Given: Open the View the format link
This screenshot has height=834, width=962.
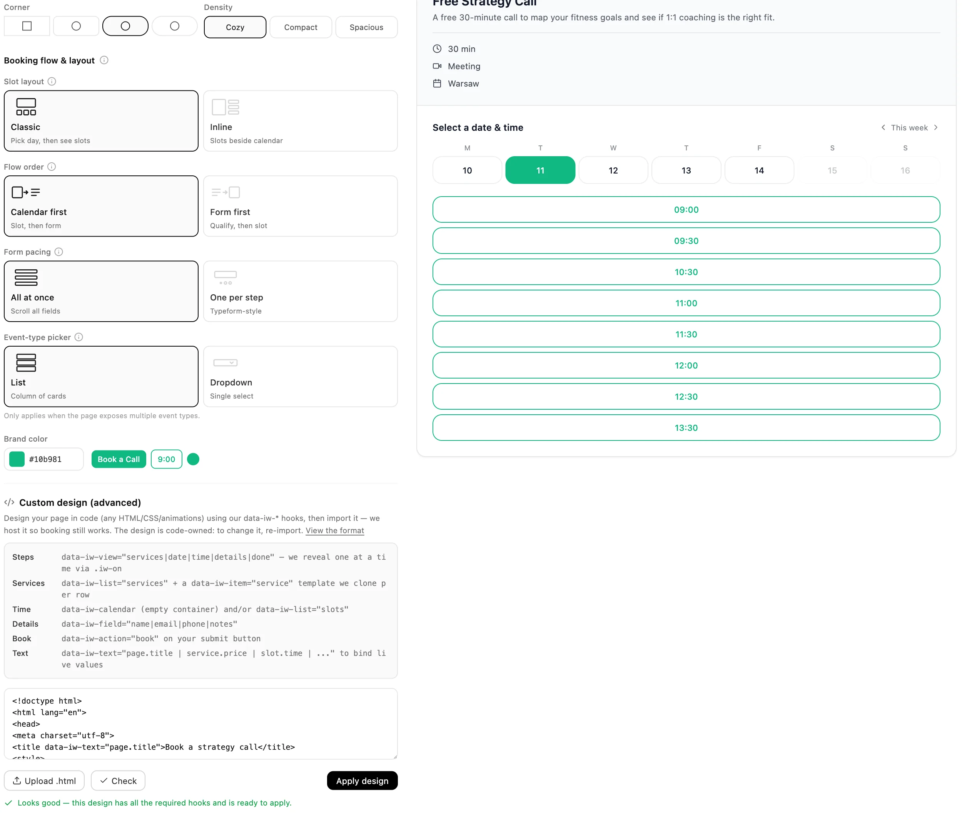Looking at the screenshot, I should coord(335,530).
